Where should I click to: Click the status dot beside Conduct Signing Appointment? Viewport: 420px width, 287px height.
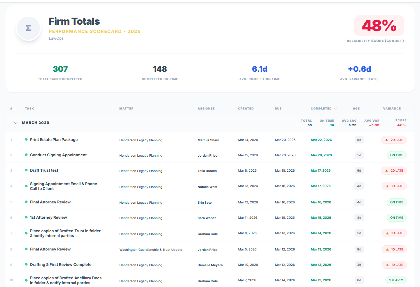coord(26,155)
